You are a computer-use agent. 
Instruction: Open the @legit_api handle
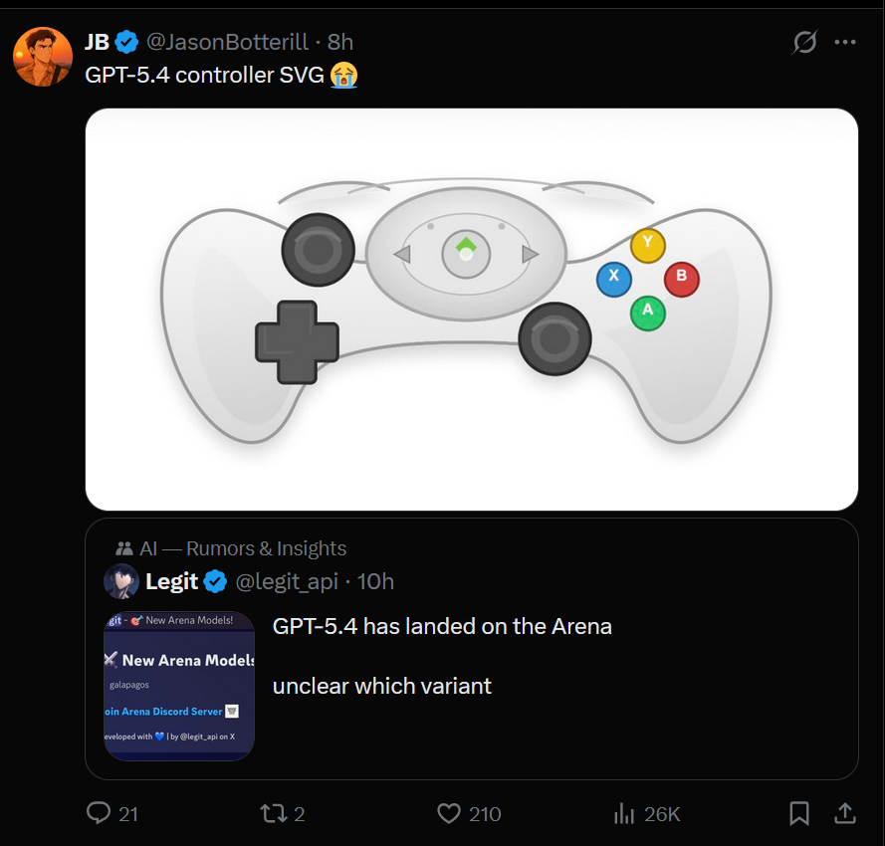click(x=286, y=581)
